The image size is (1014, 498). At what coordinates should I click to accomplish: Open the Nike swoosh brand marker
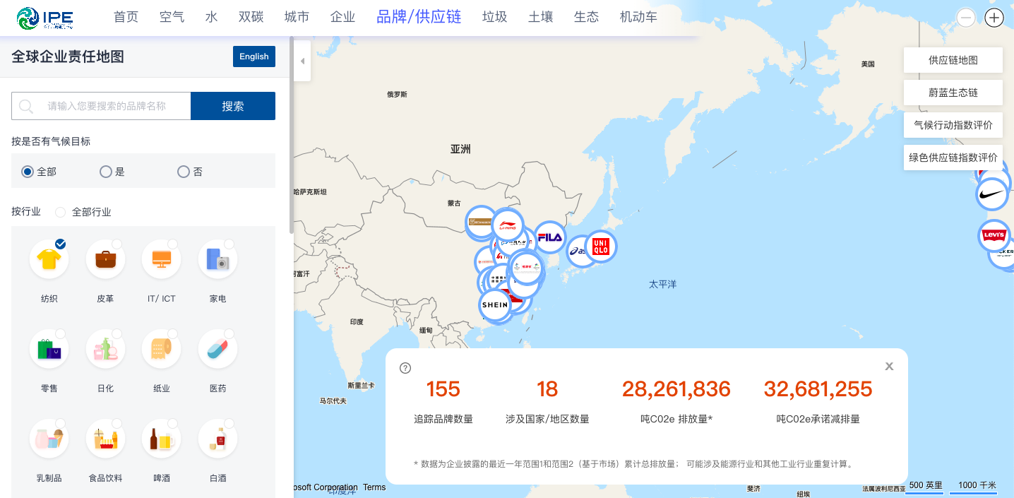click(992, 194)
